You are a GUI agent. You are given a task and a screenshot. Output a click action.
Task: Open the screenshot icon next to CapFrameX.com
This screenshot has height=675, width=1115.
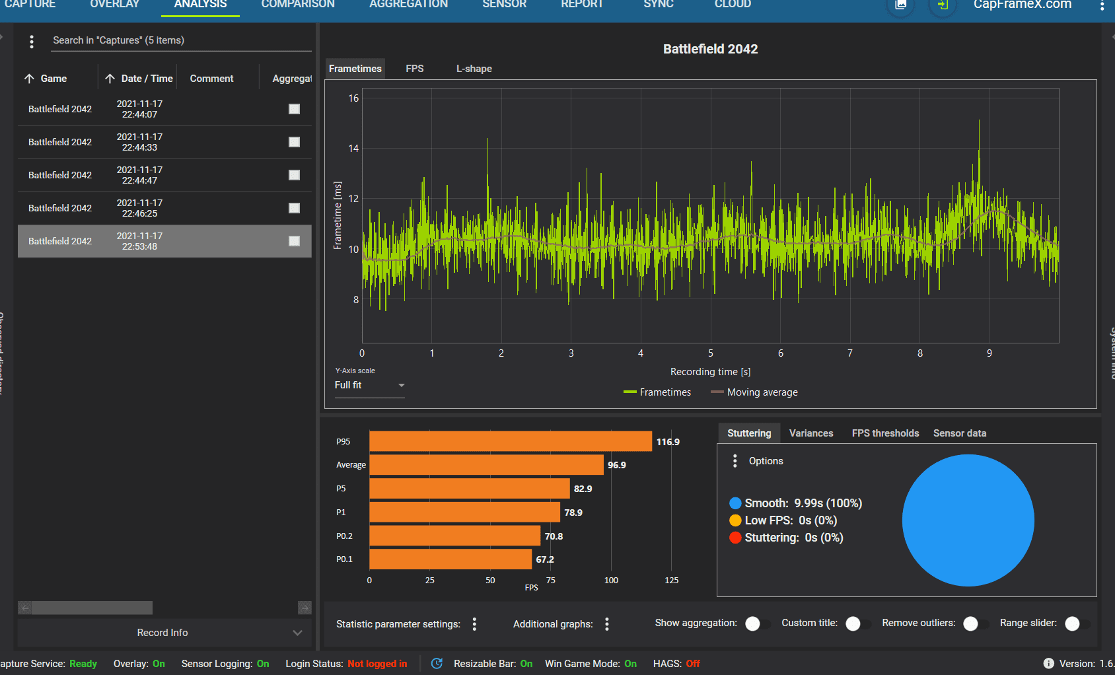(x=901, y=5)
